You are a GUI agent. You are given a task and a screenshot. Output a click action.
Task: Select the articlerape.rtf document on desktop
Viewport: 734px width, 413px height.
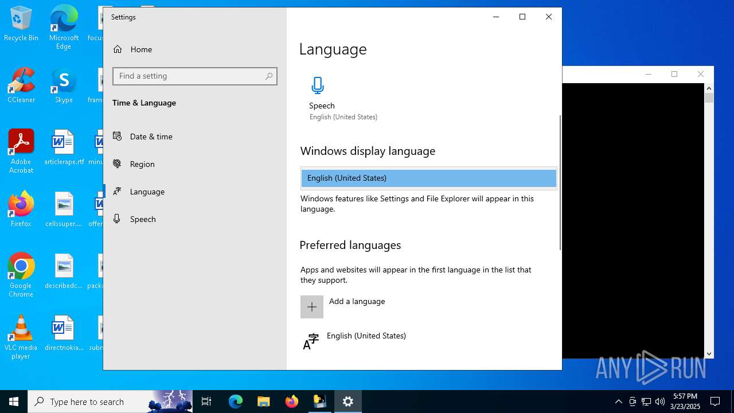64,147
